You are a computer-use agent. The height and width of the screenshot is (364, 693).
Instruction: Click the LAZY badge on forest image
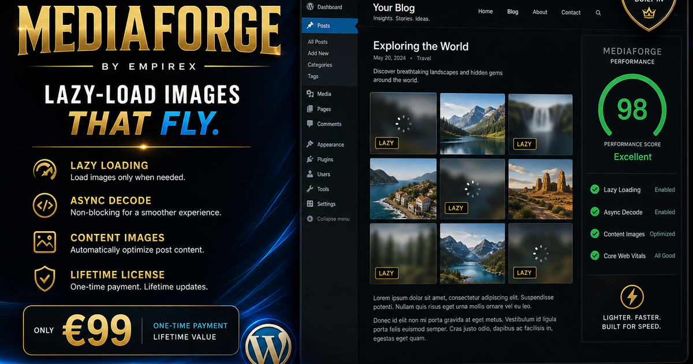(x=386, y=273)
